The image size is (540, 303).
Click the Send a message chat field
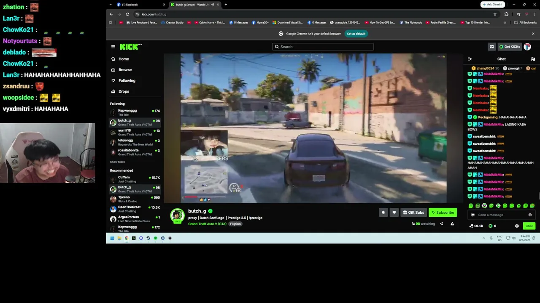(x=501, y=215)
